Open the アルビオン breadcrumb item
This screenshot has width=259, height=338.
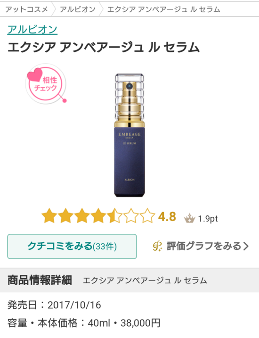78,9
